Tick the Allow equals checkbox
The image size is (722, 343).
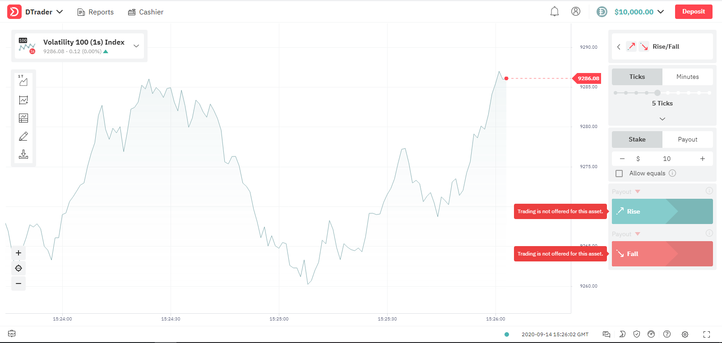coord(619,174)
